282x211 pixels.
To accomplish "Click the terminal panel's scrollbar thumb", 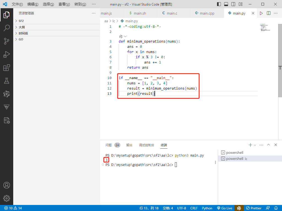I will click(215, 162).
